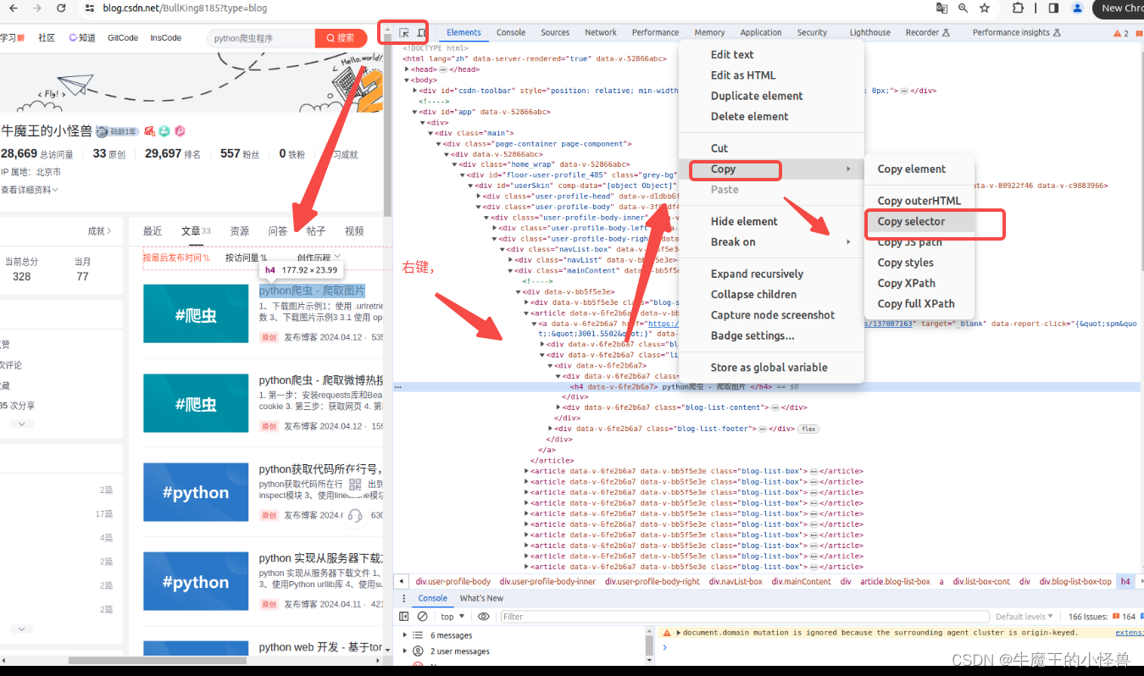Switch to the 视频 tab on the profile

(354, 230)
